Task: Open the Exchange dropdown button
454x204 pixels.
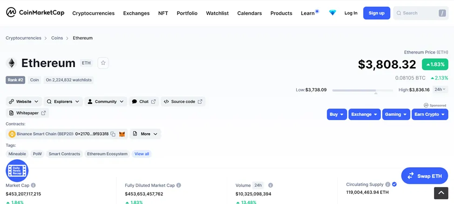Action: (x=365, y=115)
